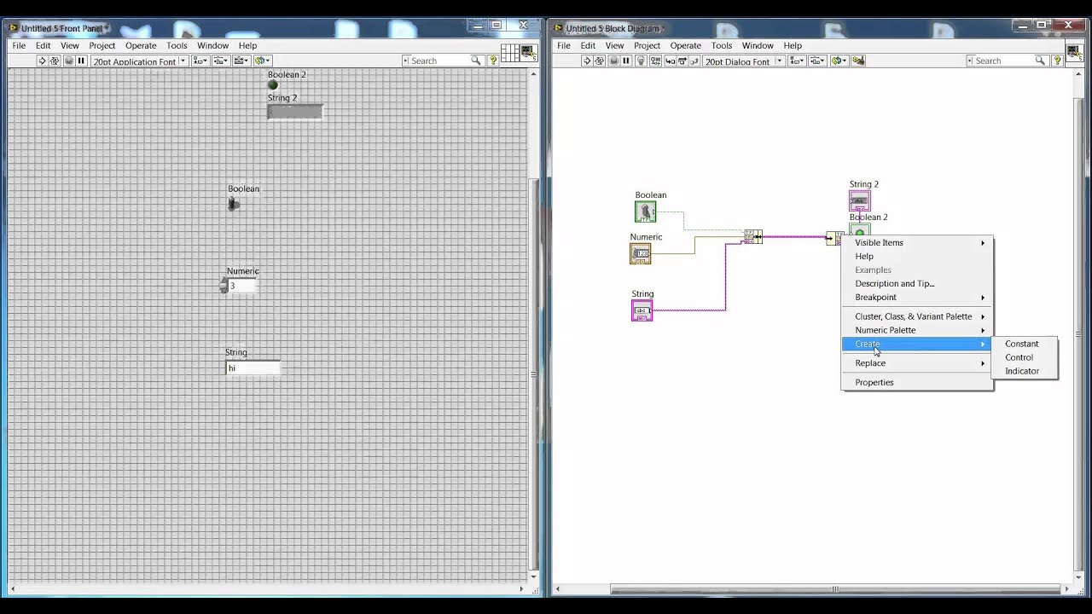Click Numeric value field showing 3

point(241,286)
